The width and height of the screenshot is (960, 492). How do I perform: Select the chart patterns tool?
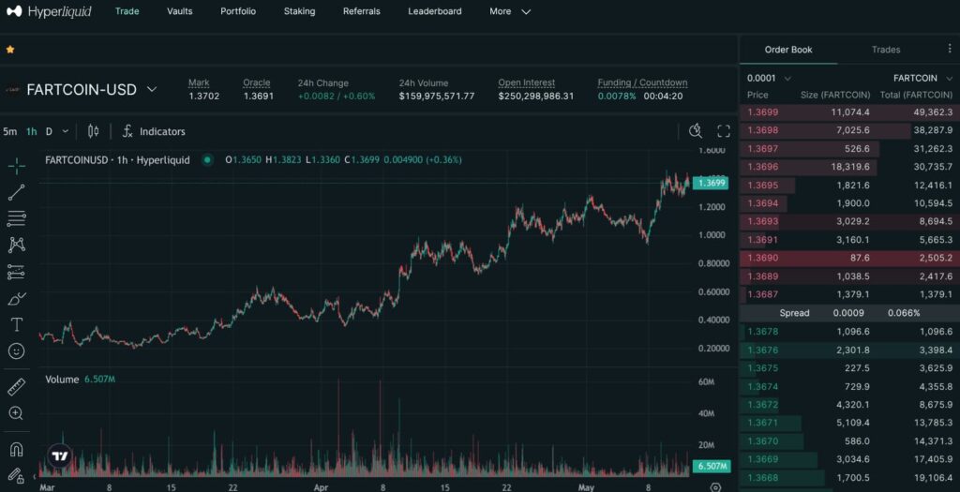coord(17,245)
